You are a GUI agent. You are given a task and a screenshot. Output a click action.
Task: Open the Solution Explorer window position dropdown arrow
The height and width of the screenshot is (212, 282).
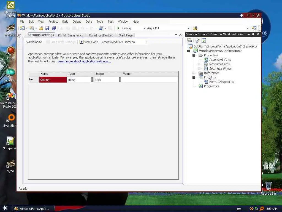tap(249, 35)
